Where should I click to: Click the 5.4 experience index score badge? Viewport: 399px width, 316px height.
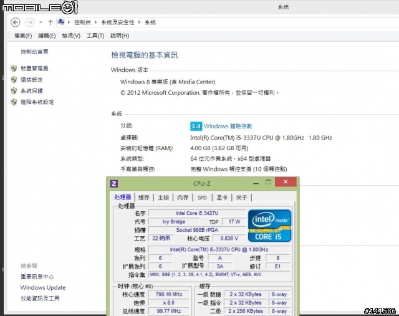click(x=196, y=126)
